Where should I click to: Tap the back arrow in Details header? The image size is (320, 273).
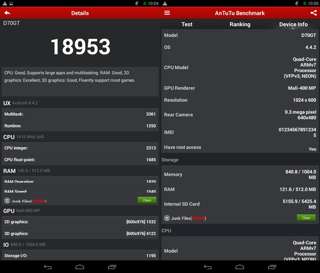[x=7, y=13]
